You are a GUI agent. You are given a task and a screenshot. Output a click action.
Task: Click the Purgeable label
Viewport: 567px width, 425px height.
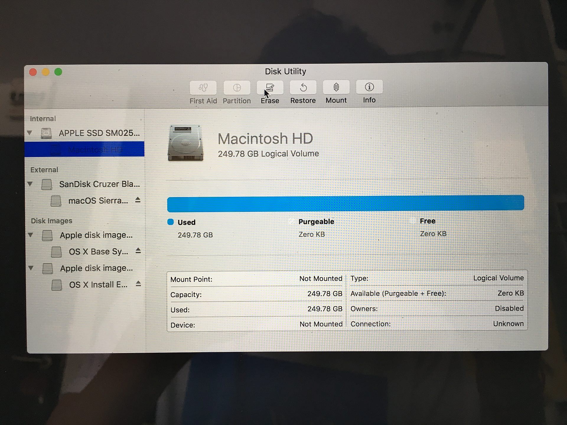coord(316,222)
